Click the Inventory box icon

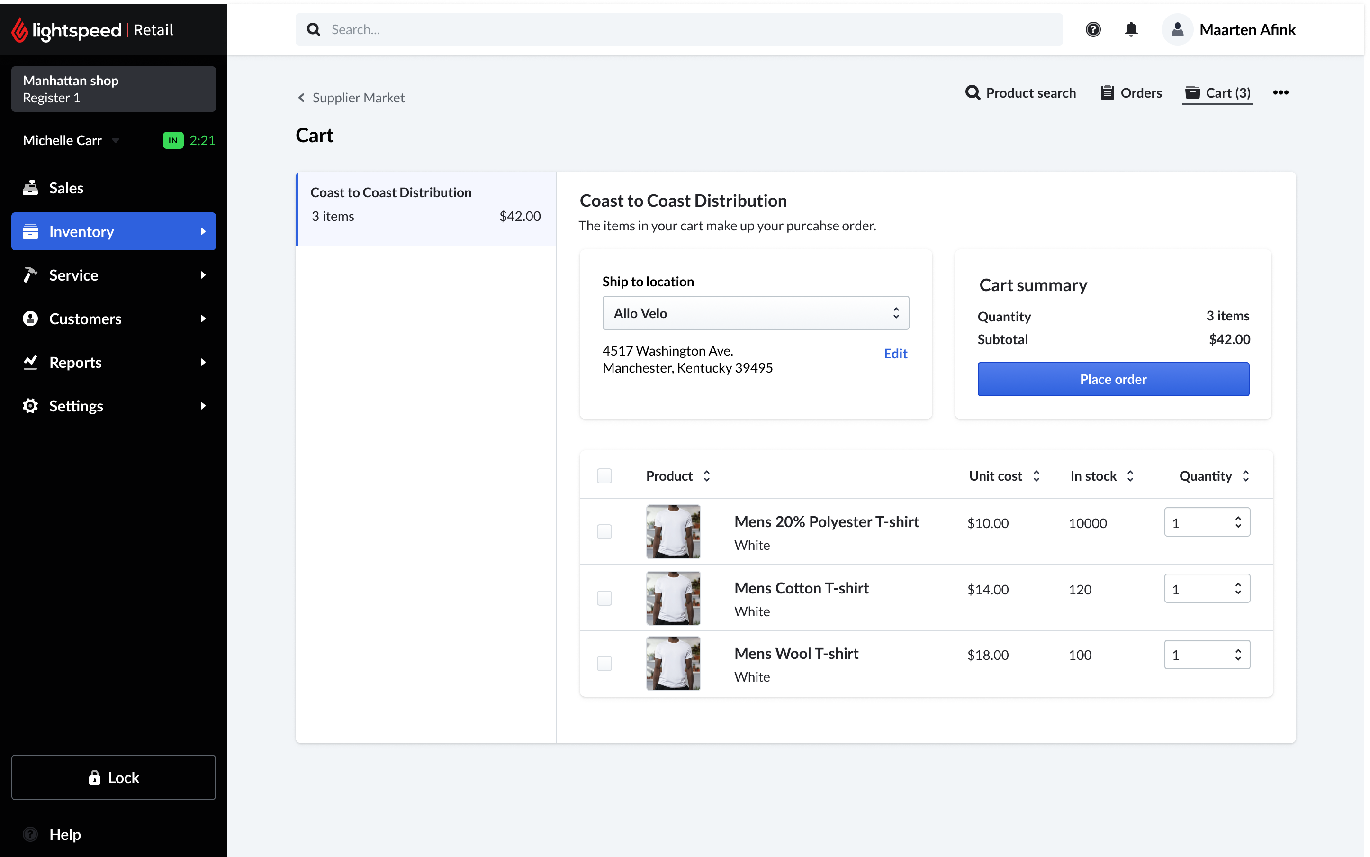point(30,231)
